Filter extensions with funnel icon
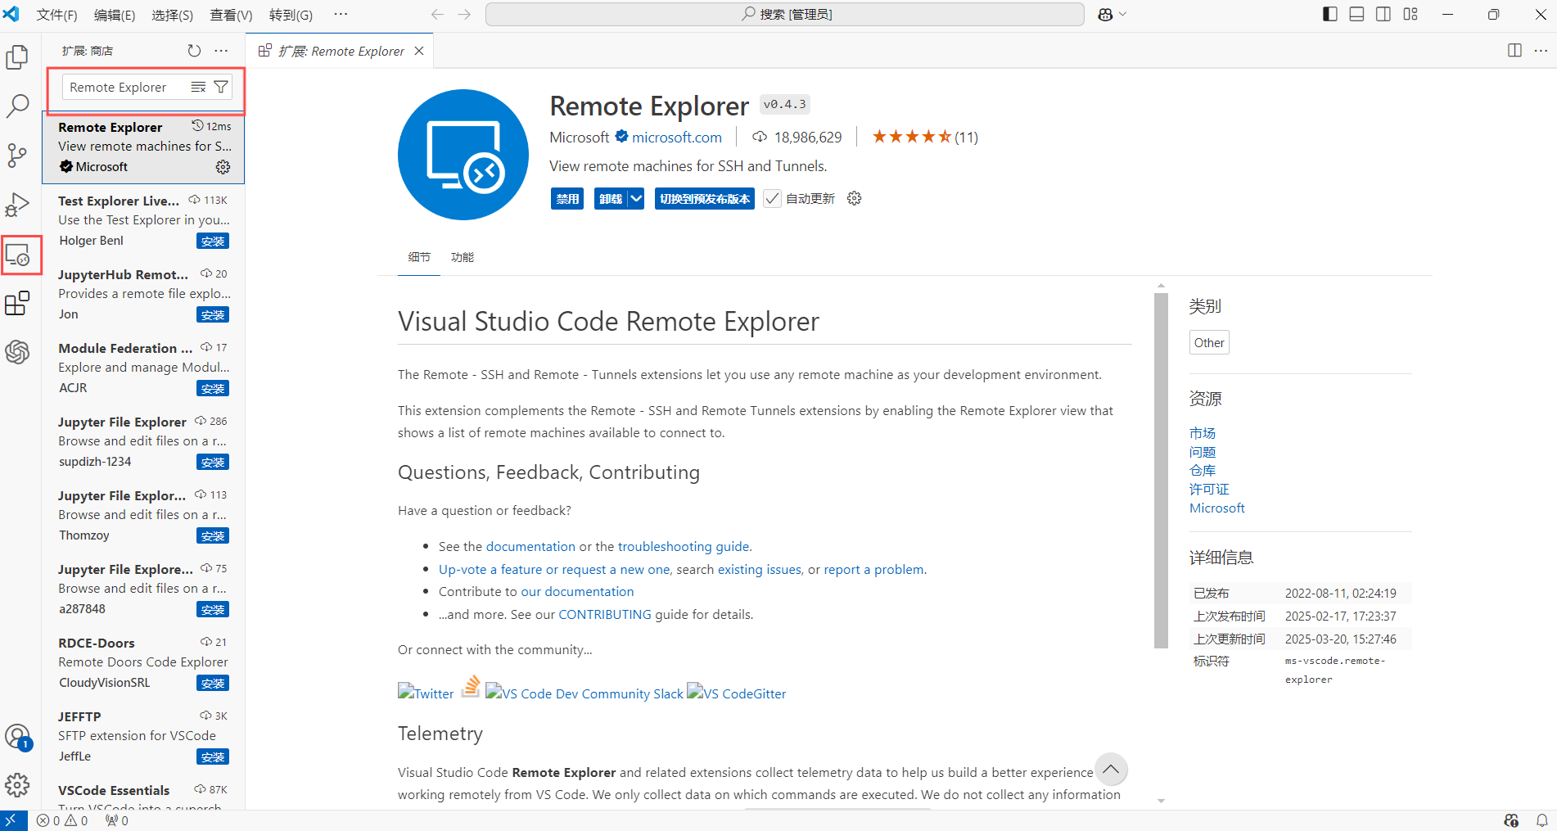This screenshot has height=831, width=1557. pos(221,87)
